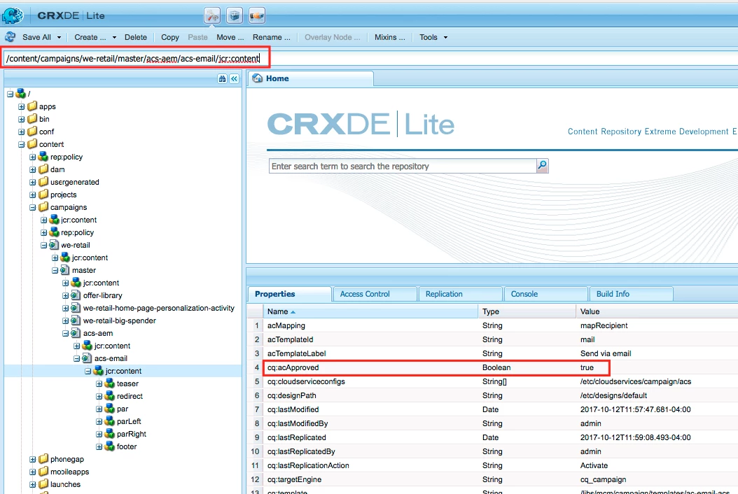This screenshot has height=494, width=738.
Task: Select the we-retail-home-page-personalization-activity node
Action: coord(159,308)
